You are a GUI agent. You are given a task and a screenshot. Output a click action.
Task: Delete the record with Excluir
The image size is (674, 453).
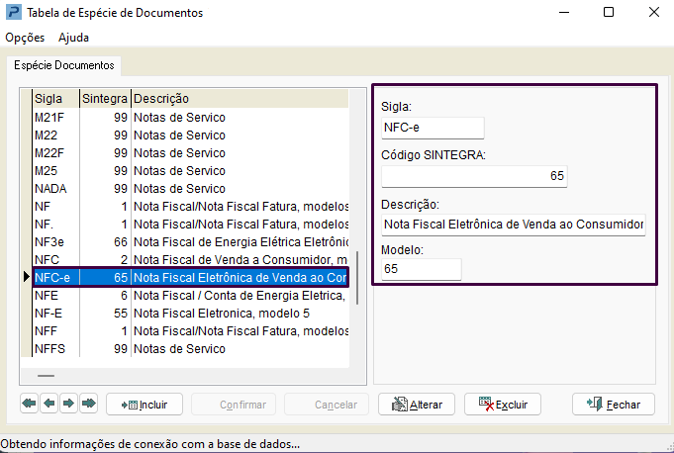click(x=503, y=405)
